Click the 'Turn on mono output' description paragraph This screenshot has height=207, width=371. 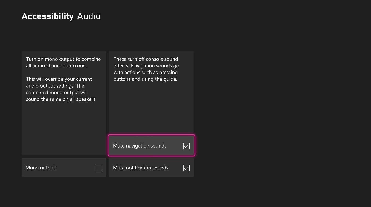coord(63,62)
